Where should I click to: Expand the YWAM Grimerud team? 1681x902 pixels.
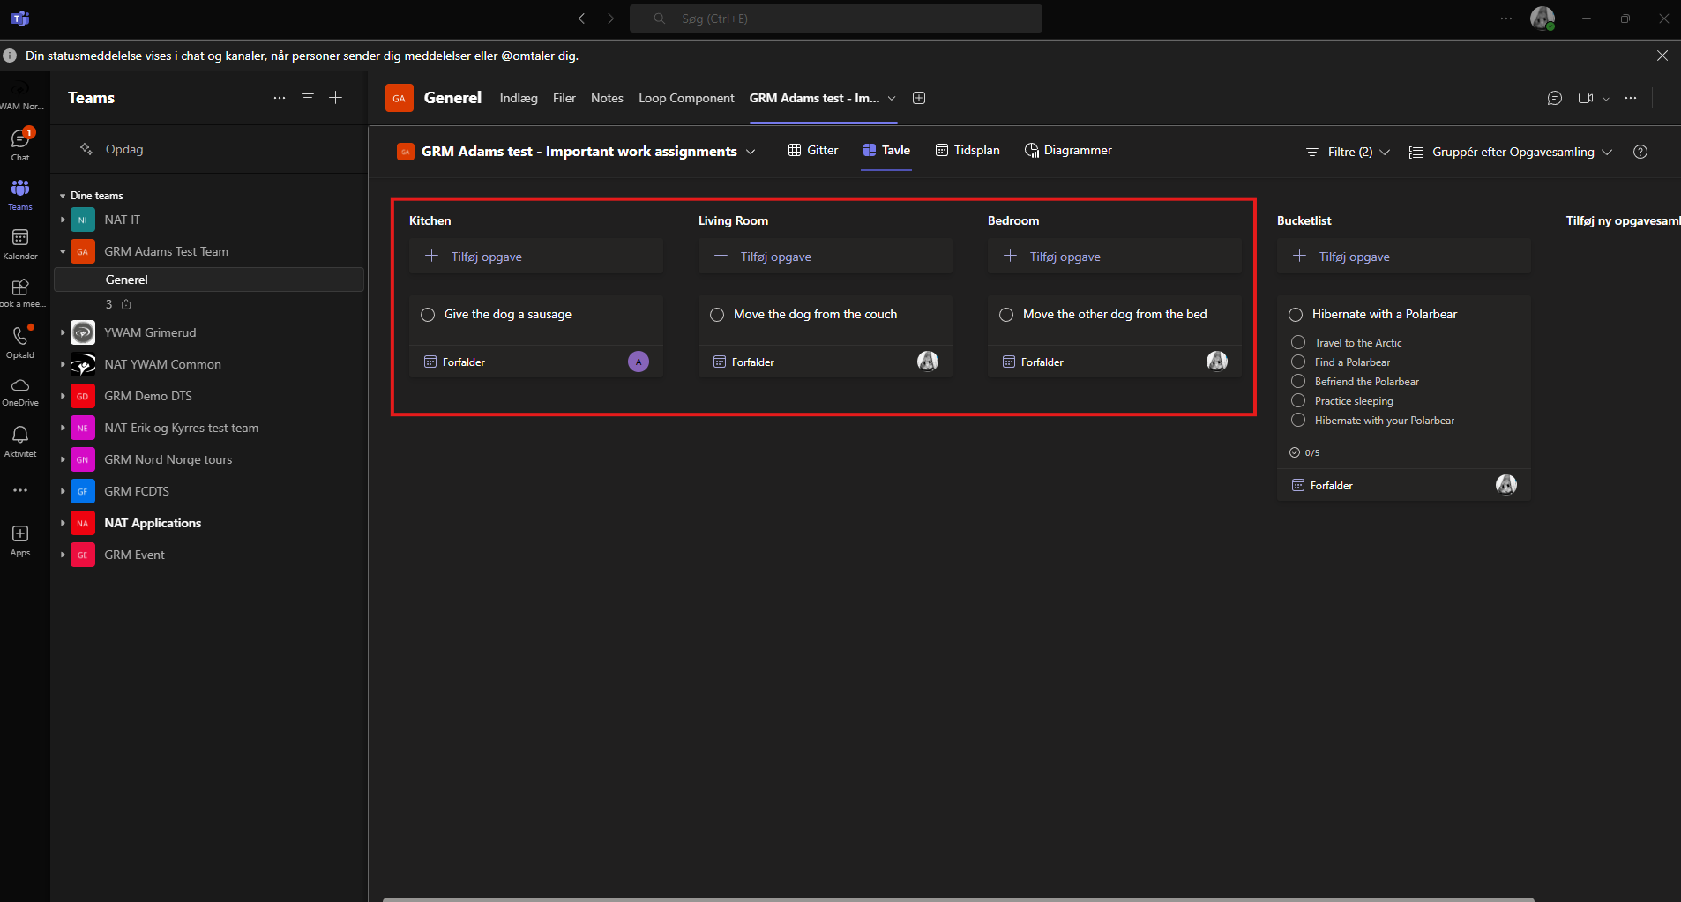(x=63, y=332)
